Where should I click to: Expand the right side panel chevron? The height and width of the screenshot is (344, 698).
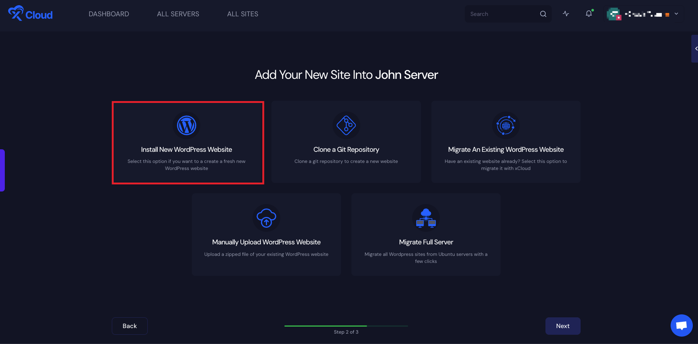[x=695, y=49]
